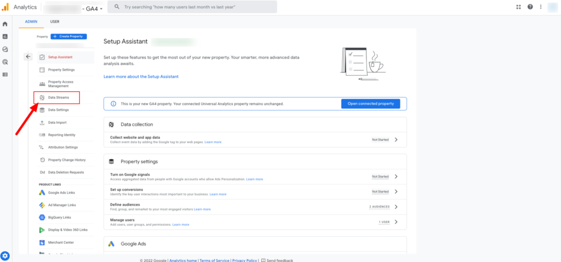This screenshot has height=262, width=561.
Task: Open the three-dot more options menu
Action: [541, 7]
